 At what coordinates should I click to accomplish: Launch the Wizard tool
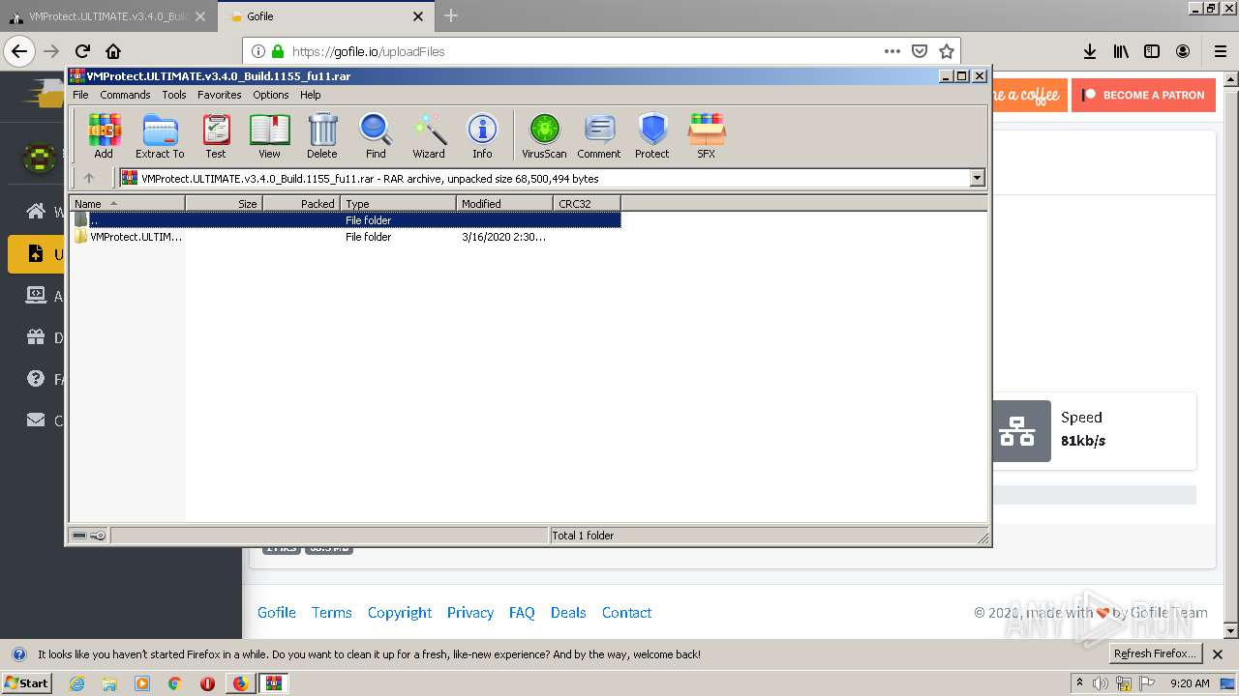point(429,135)
